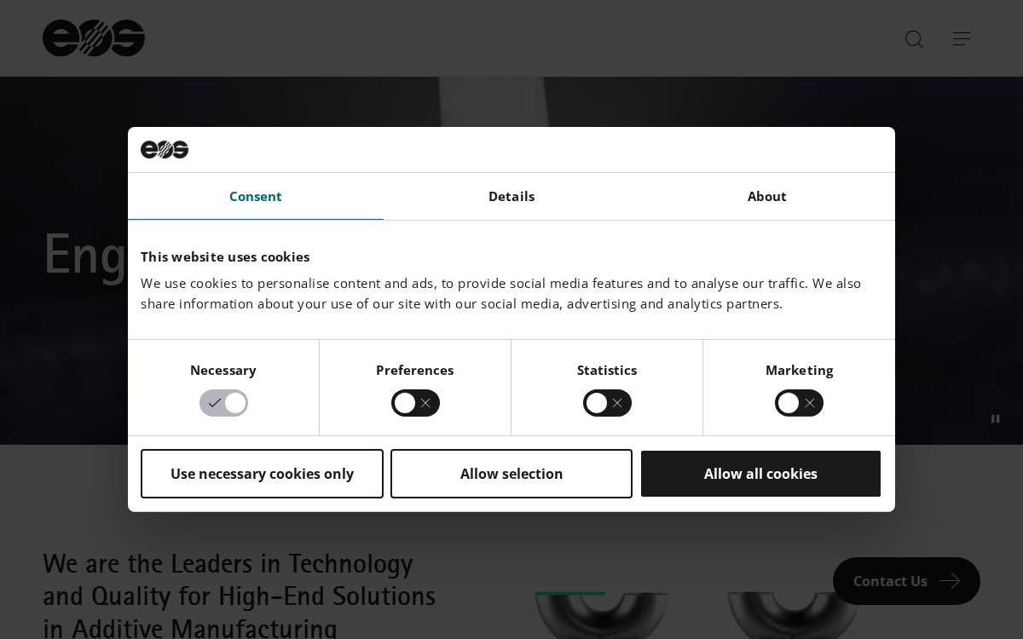The width and height of the screenshot is (1023, 639).
Task: Open the About tab
Action: click(767, 196)
